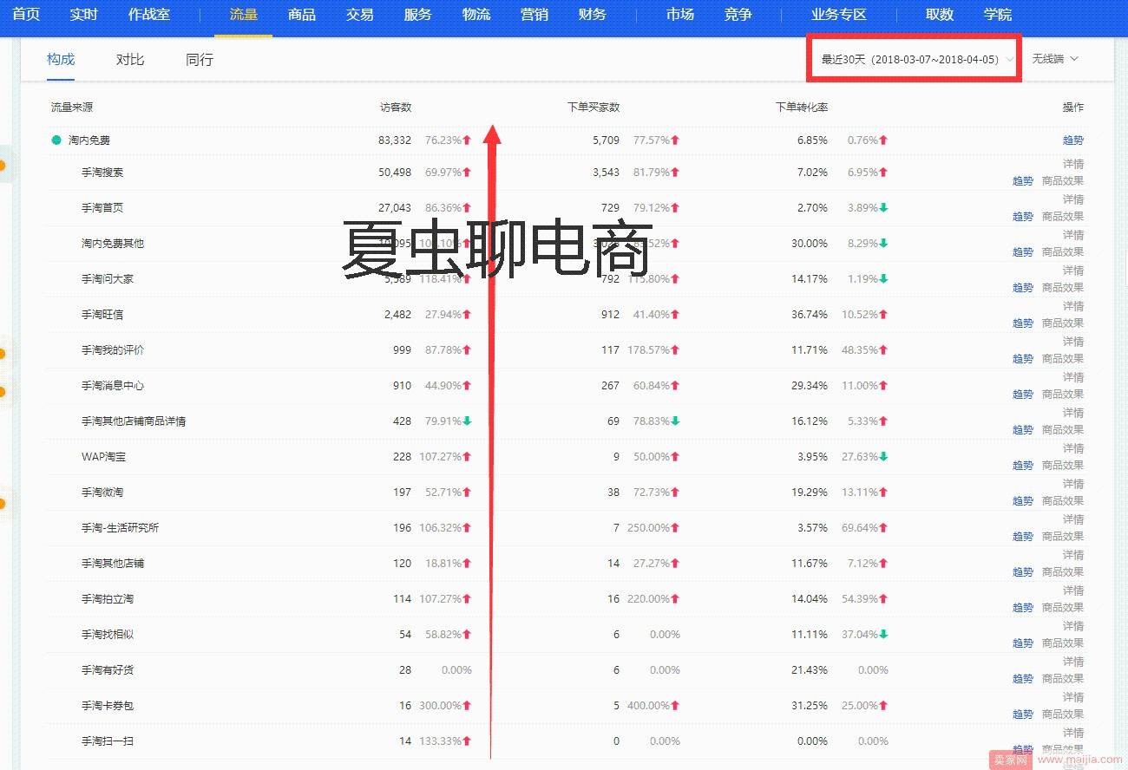Open the 竞争 top menu item
The width and height of the screenshot is (1128, 770).
[738, 15]
